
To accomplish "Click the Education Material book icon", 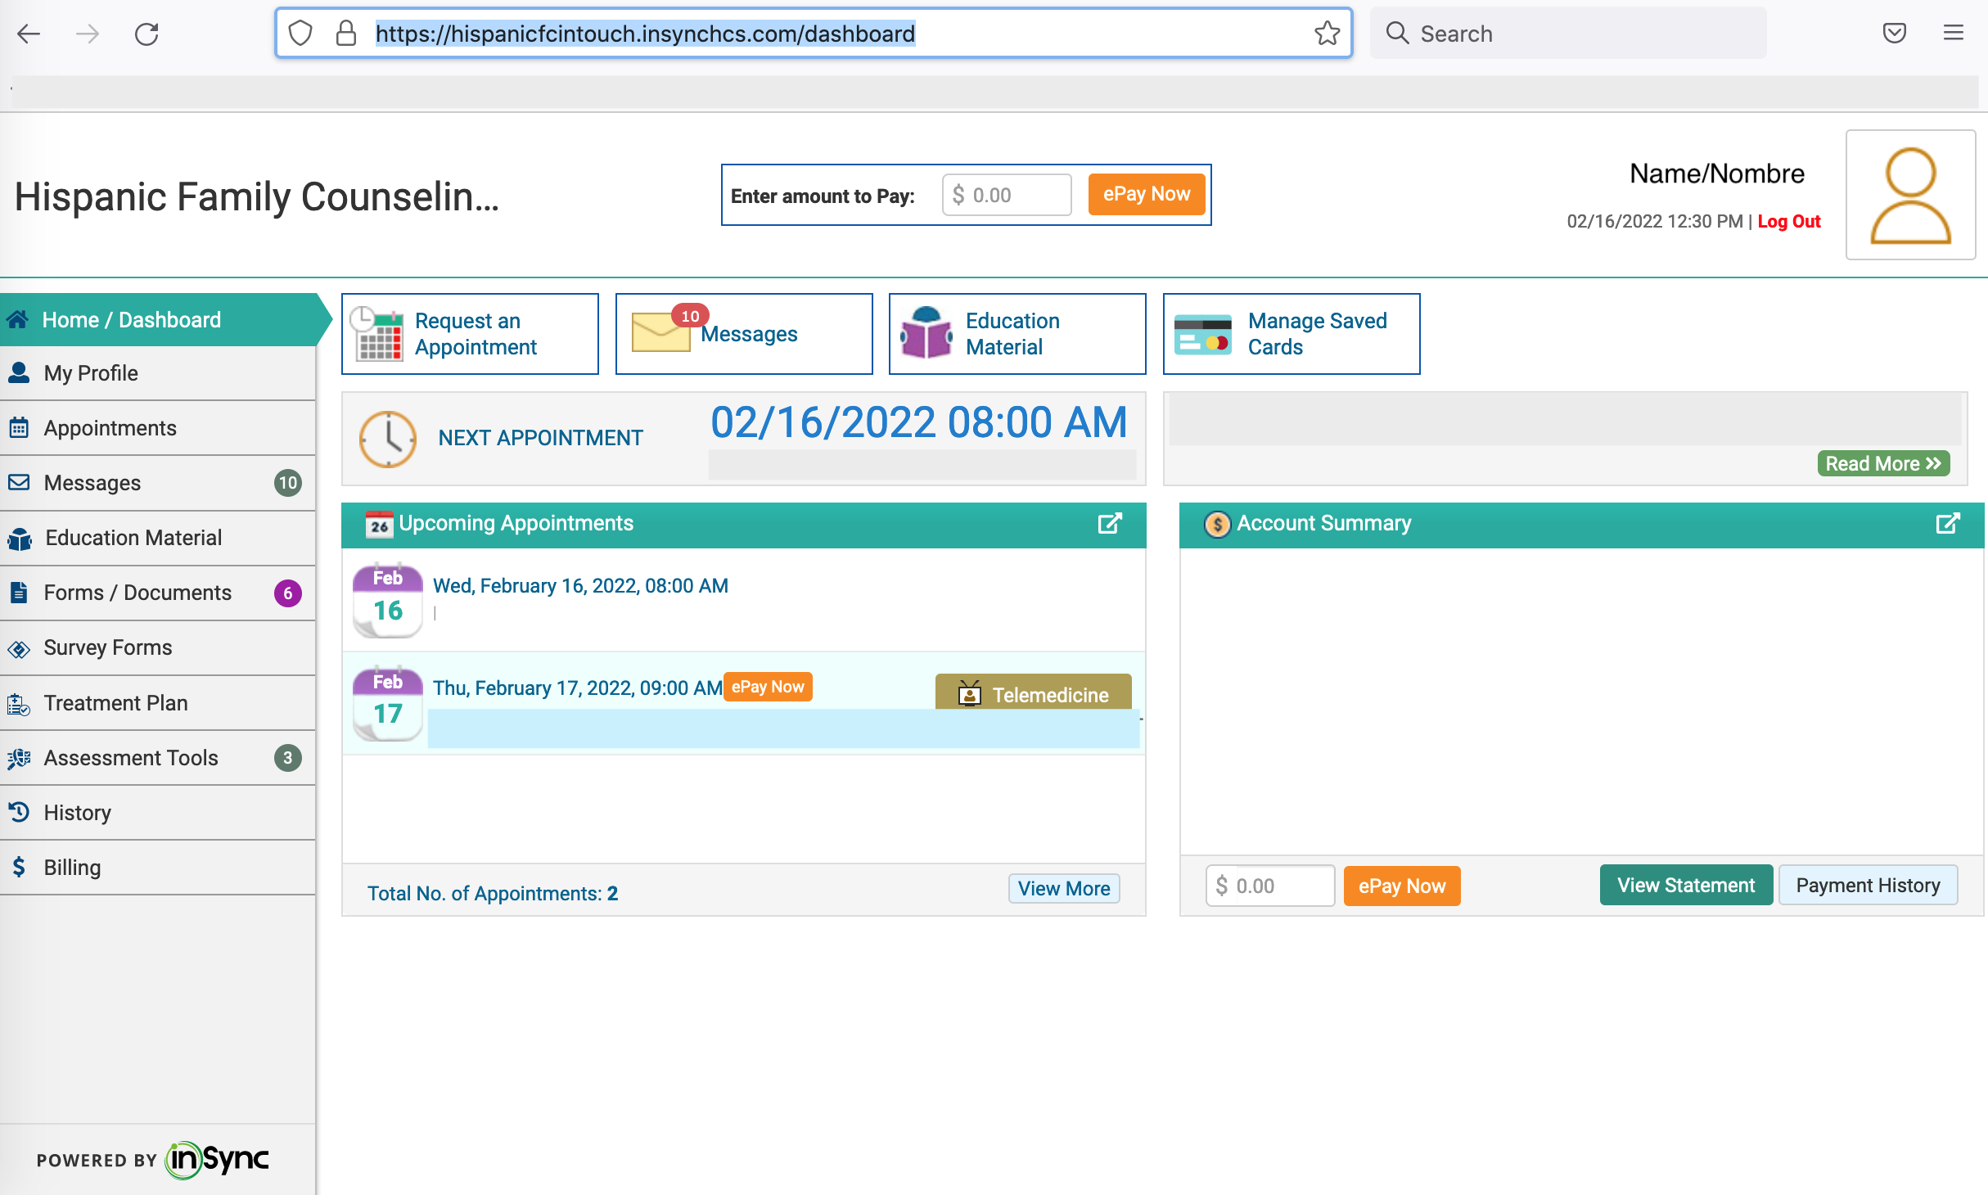I will click(x=926, y=333).
